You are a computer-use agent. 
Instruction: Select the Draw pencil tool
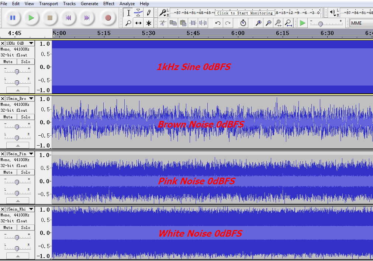pos(149,13)
